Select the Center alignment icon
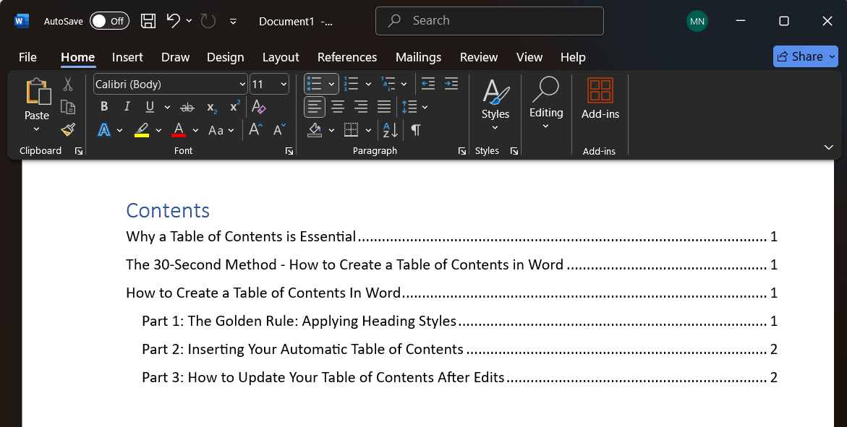847x427 pixels. coord(337,106)
